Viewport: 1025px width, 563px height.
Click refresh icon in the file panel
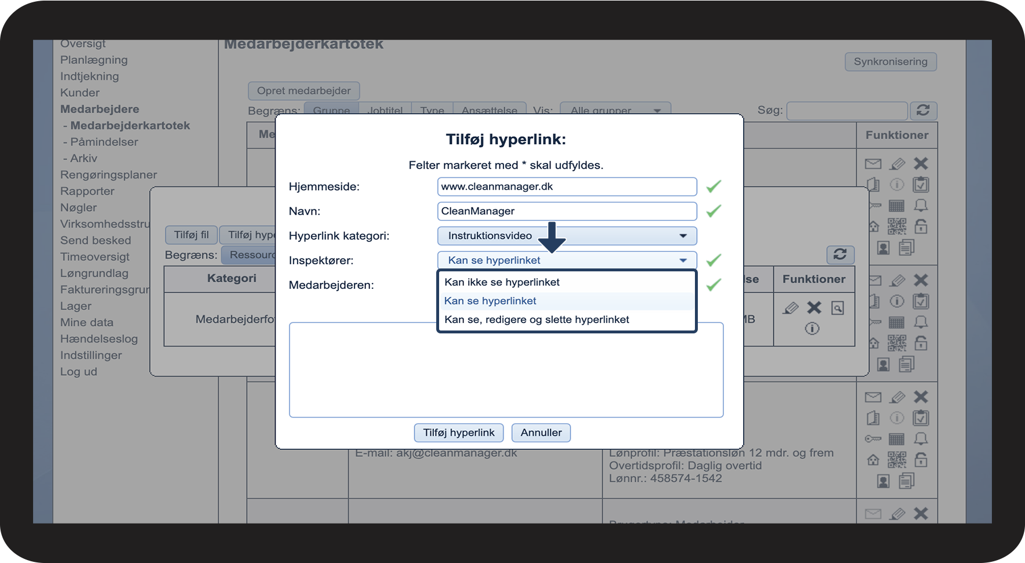click(840, 254)
